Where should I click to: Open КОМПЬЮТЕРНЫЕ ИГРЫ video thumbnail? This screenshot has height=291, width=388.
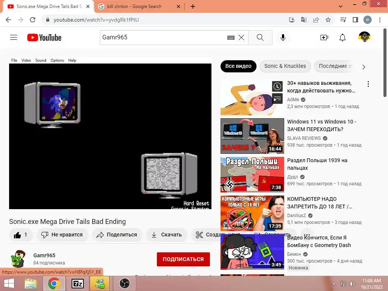click(x=252, y=213)
